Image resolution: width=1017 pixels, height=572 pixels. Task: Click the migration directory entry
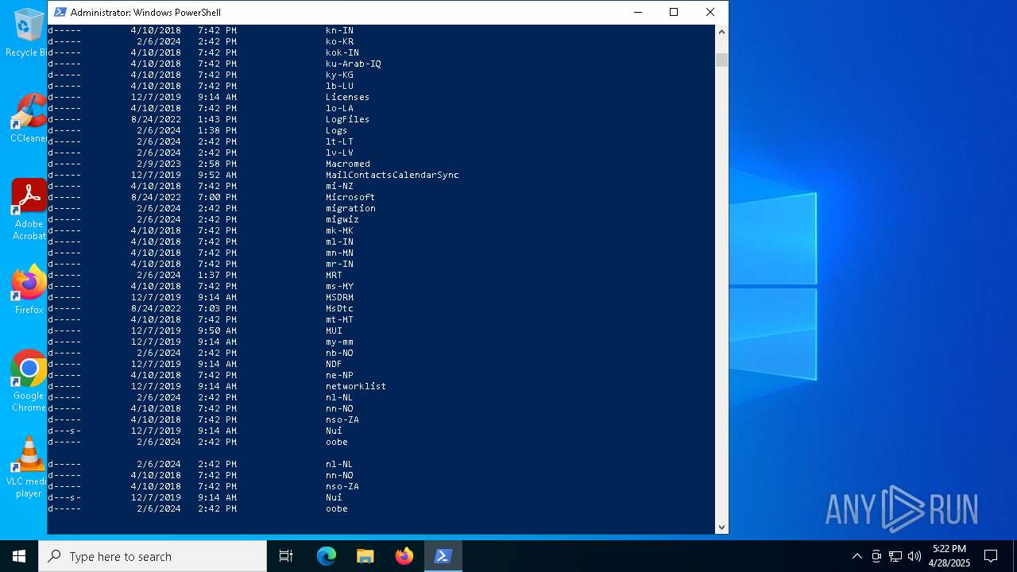350,208
